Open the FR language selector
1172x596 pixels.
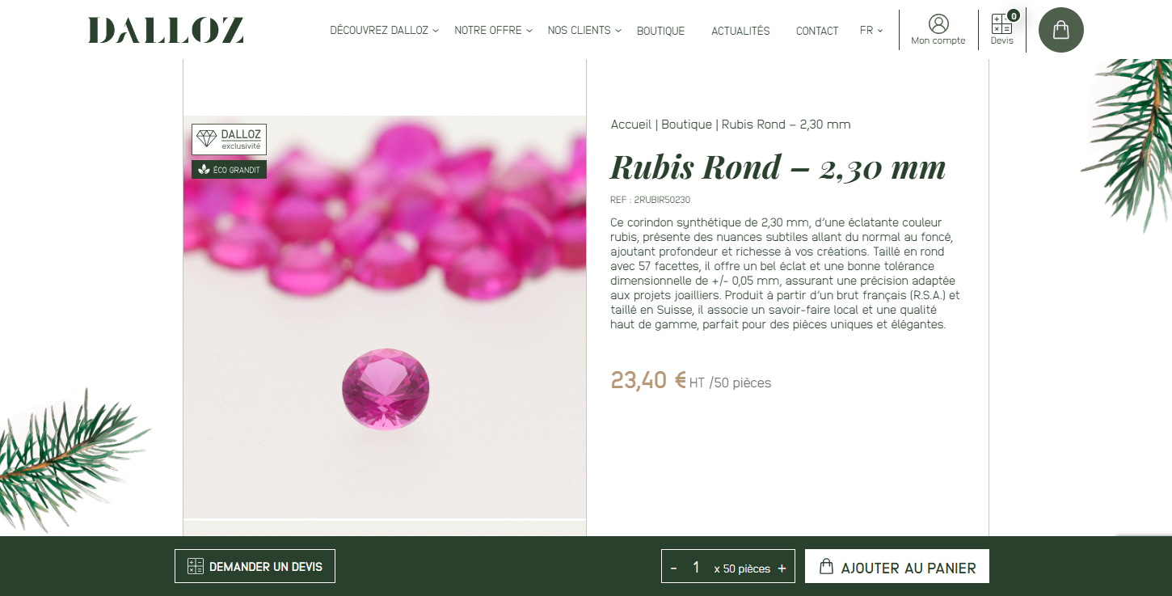(x=871, y=30)
